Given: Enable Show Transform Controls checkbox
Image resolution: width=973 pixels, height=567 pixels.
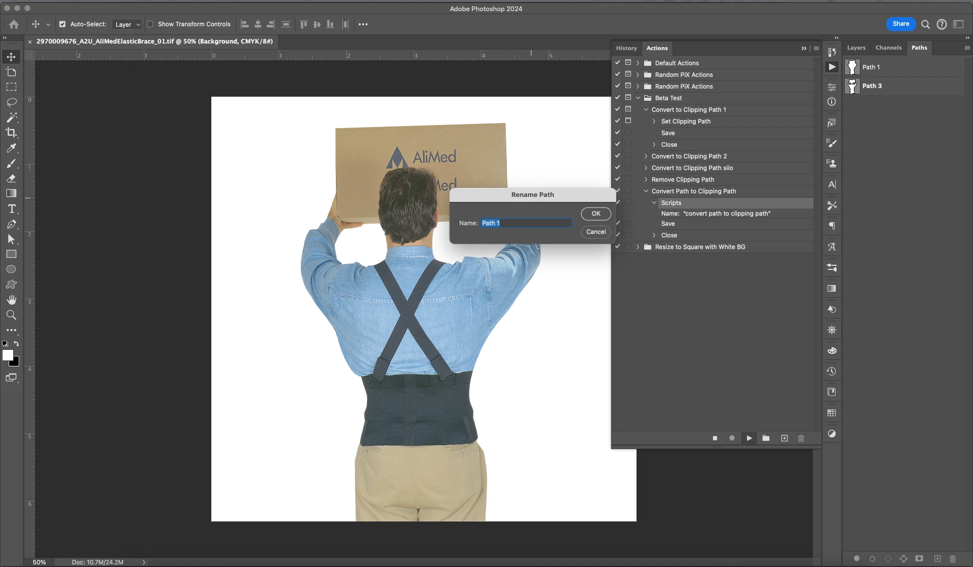Looking at the screenshot, I should click(150, 24).
